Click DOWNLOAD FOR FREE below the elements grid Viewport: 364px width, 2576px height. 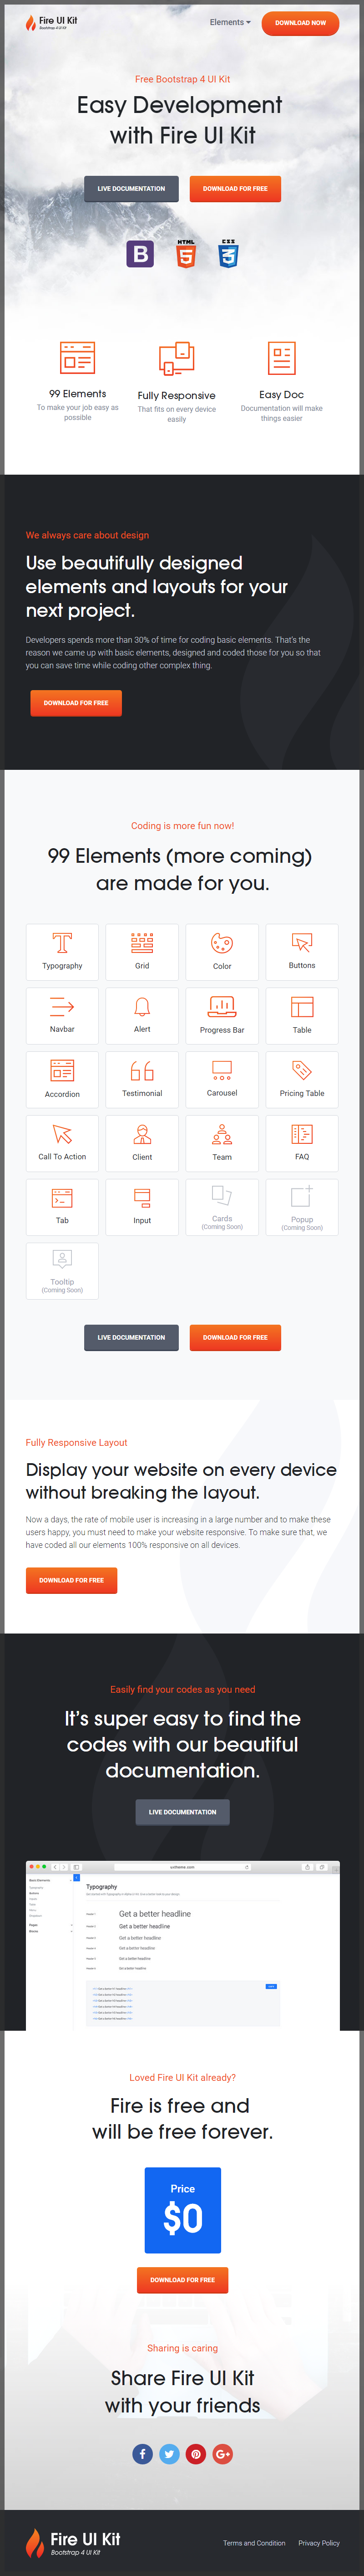(x=235, y=1338)
